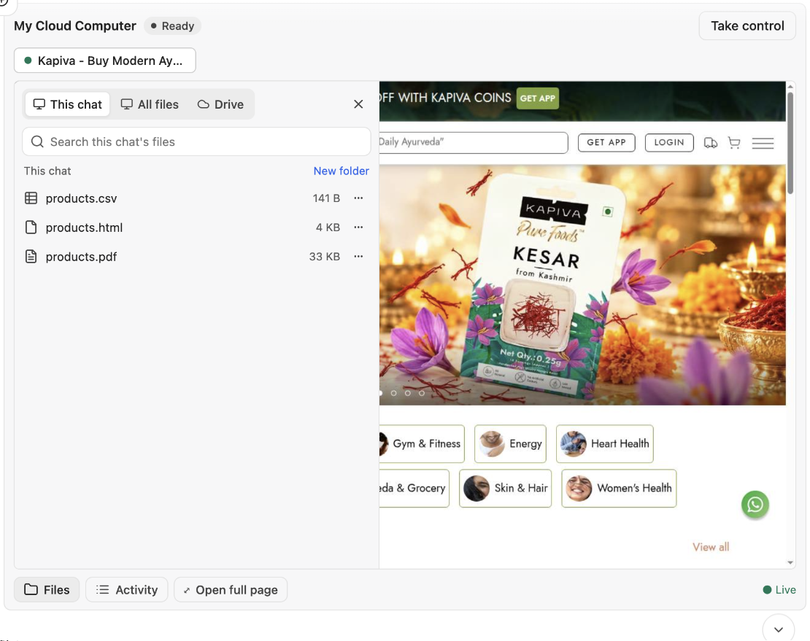Expand the chevron-down button at bottom right
This screenshot has height=641, width=810.
778,629
